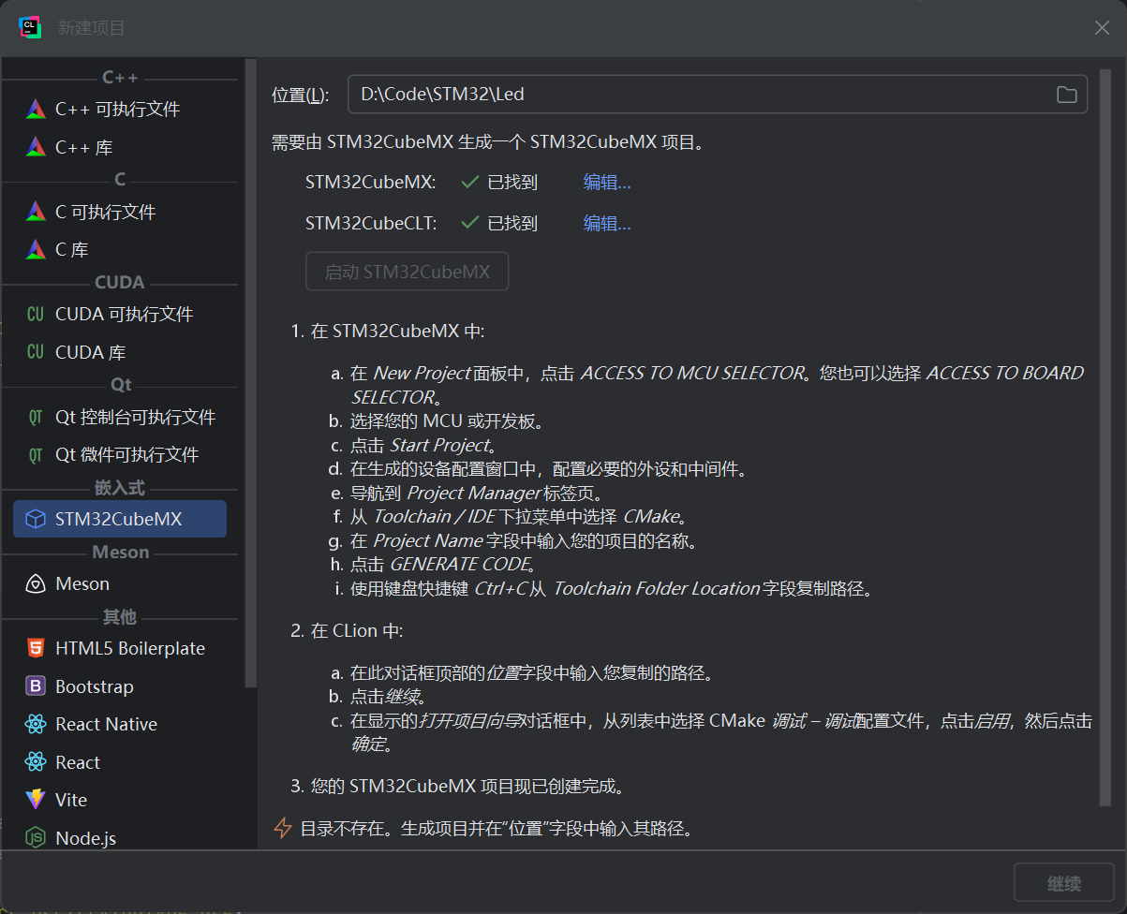
Task: Select C++ 库 project type
Action: tap(120, 147)
